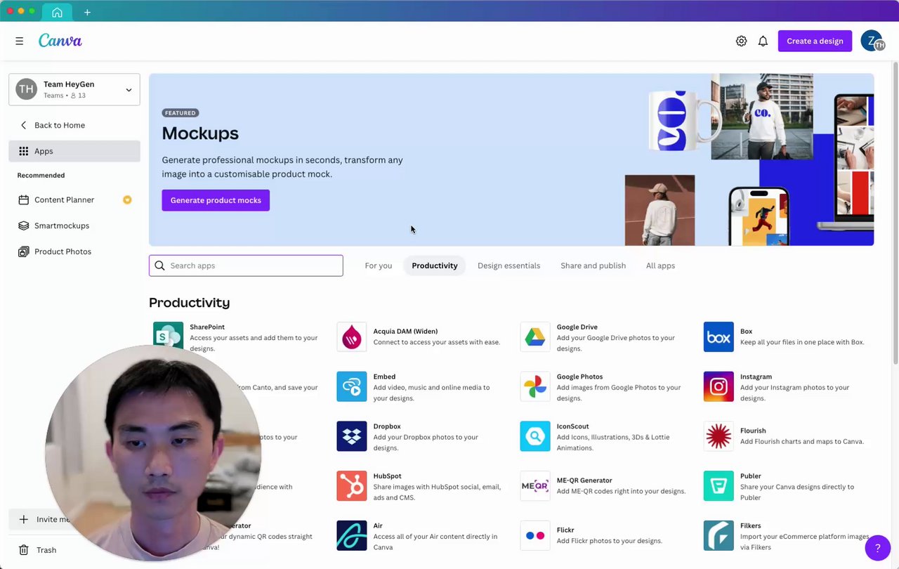Screen dimensions: 899x569
Task: Switch to the Share and publish tab
Action: 593,266
